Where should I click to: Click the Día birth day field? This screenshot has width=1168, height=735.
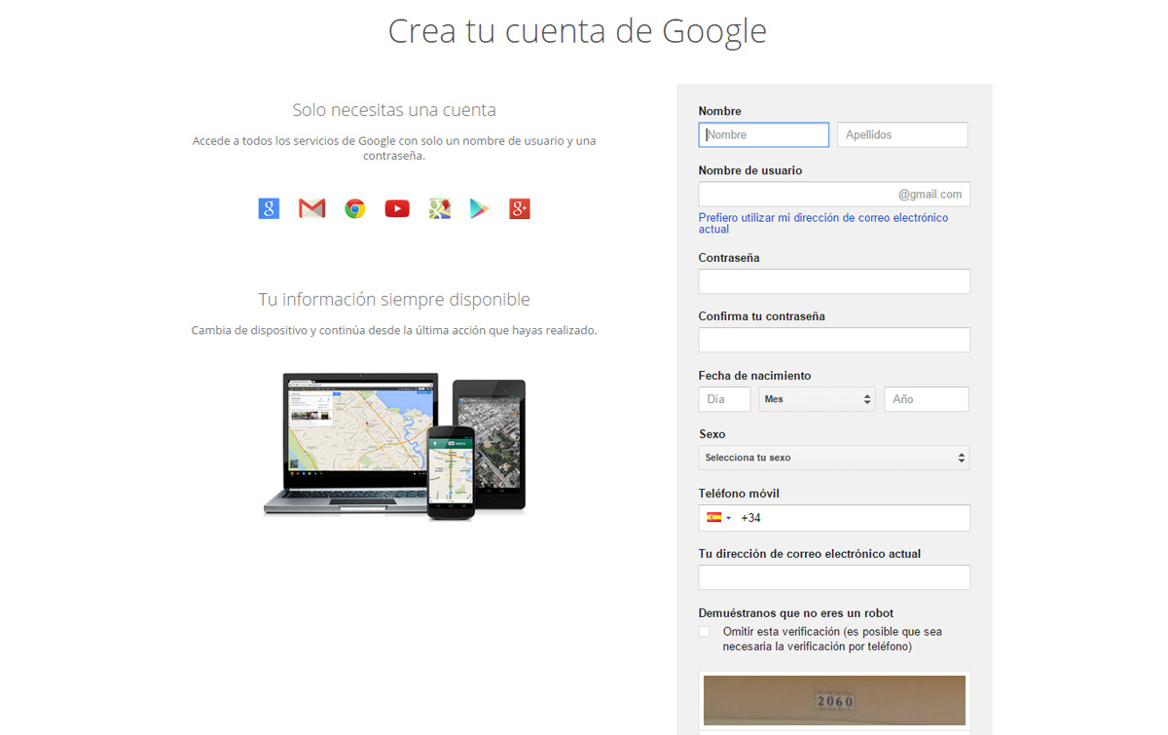point(725,399)
